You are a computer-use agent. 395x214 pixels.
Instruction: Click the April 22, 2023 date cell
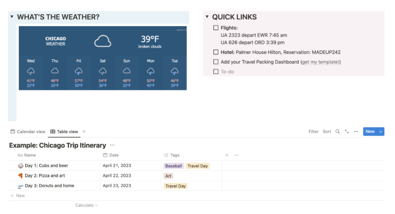(x=117, y=176)
